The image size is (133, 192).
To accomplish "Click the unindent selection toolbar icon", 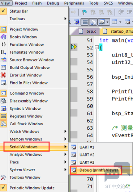I will (129, 12).
